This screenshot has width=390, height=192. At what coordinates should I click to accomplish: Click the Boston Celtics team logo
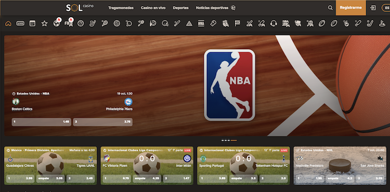[x=16, y=102]
